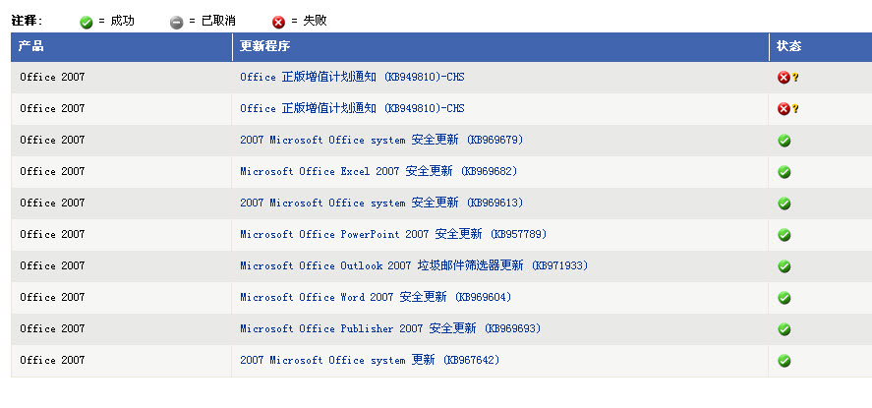Click the success icon for PowerPoint 2007 KB957789
Screen dimensions: 872x408
(785, 235)
